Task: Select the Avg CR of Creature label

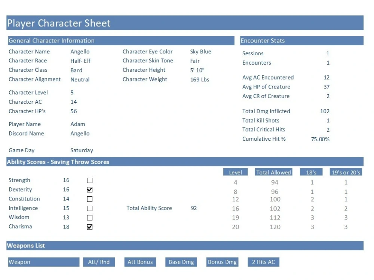Action: (266, 96)
